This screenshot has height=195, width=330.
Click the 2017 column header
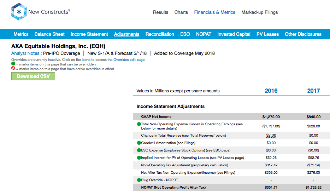click(313, 91)
